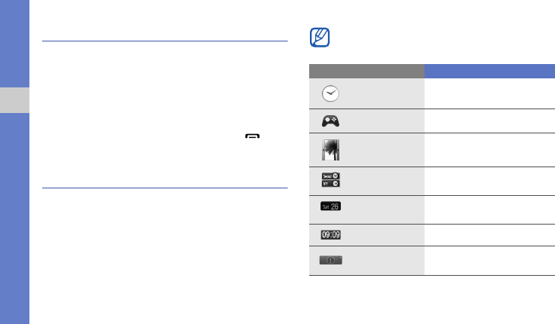The height and width of the screenshot is (324, 555).
Task: Click the digital clock 09:09 widget
Action: pyautogui.click(x=330, y=234)
